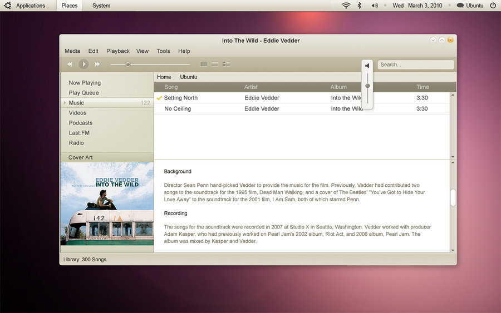Focus the Search input field
The width and height of the screenshot is (501, 313).
[416, 64]
